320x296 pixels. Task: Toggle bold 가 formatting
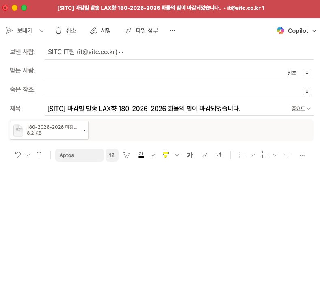190,155
